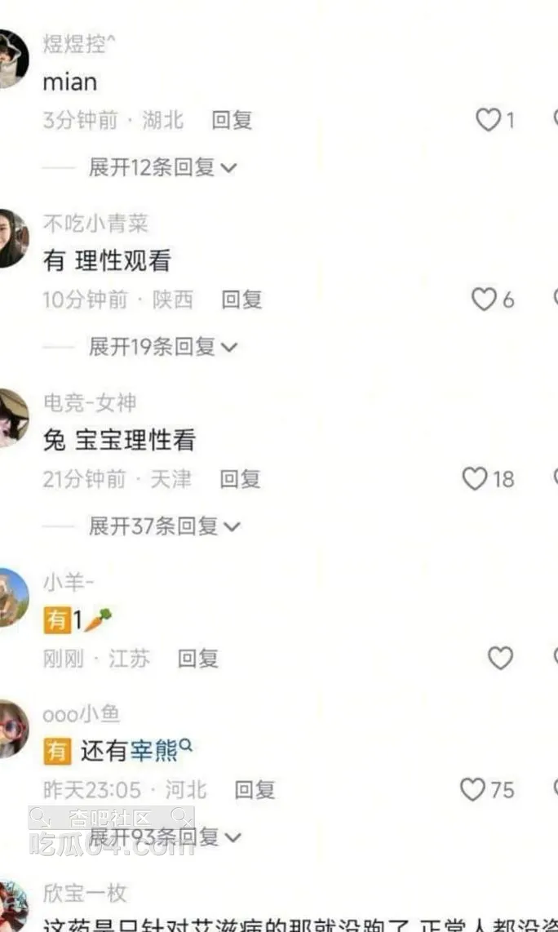Screen dimensions: 558x932
Task: Like 电竞-女神's comment with 18 likes
Action: pyautogui.click(x=475, y=479)
